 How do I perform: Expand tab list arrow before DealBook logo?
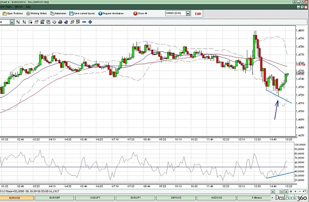tap(272, 198)
